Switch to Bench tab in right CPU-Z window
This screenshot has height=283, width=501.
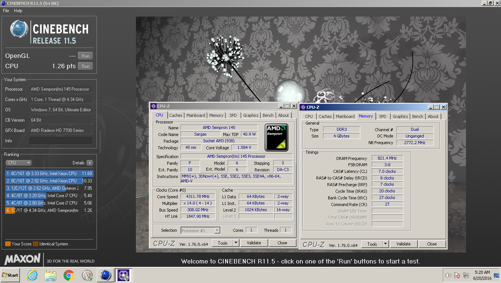tap(418, 116)
